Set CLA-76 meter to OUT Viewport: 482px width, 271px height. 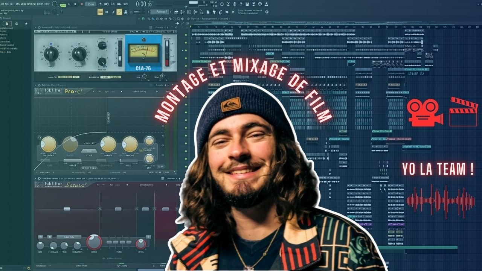[x=167, y=56]
